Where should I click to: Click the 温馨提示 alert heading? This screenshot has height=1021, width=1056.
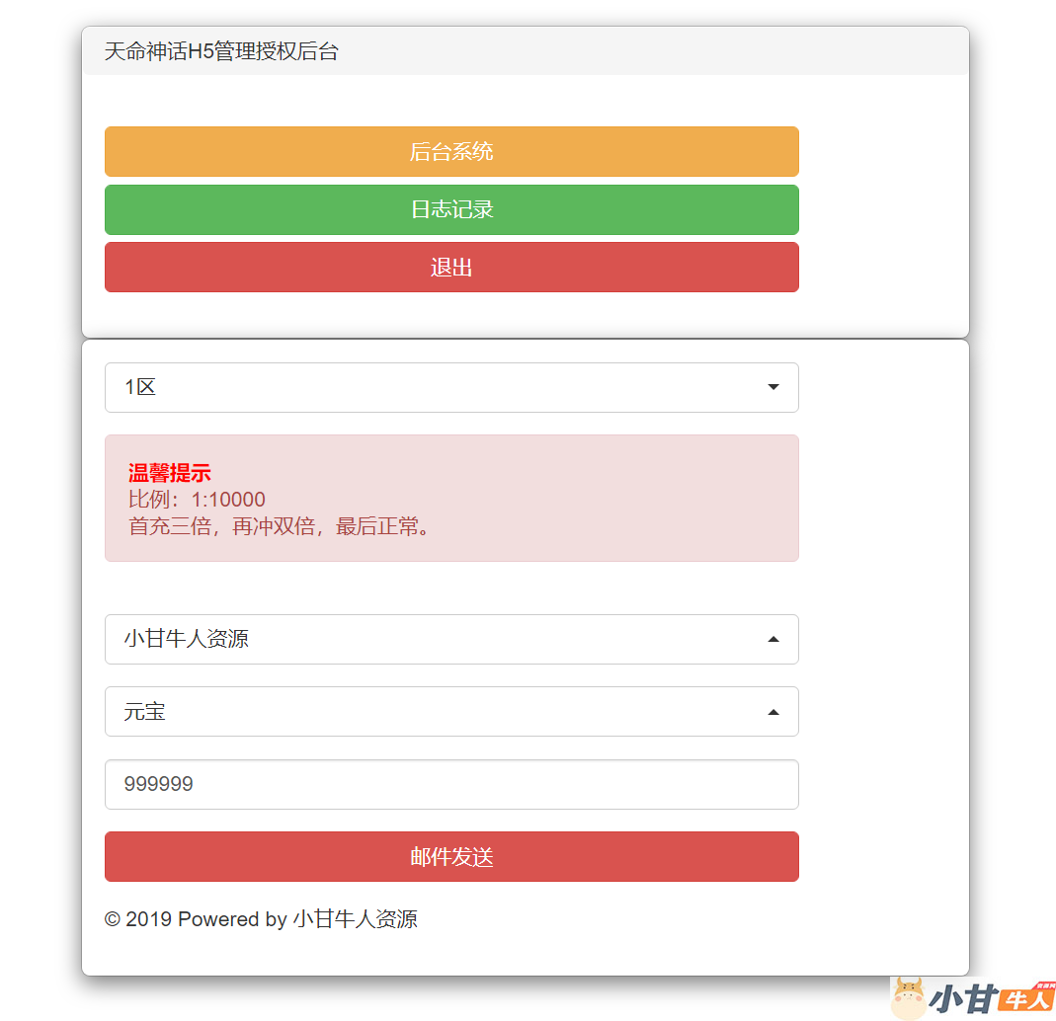point(170,473)
